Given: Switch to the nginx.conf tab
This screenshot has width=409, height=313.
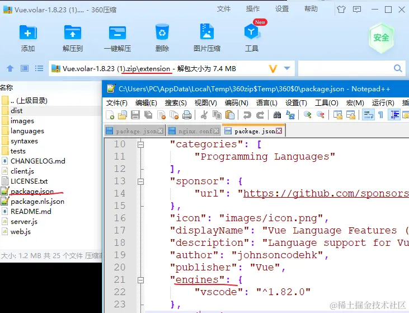Looking at the screenshot, I should click(x=194, y=131).
